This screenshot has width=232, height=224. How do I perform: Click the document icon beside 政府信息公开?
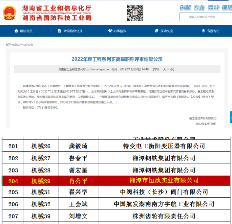click(x=59, y=31)
